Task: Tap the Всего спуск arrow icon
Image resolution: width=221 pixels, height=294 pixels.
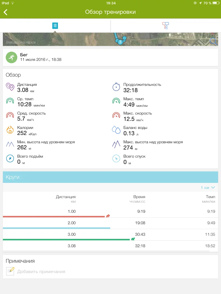Action: (x=116, y=158)
